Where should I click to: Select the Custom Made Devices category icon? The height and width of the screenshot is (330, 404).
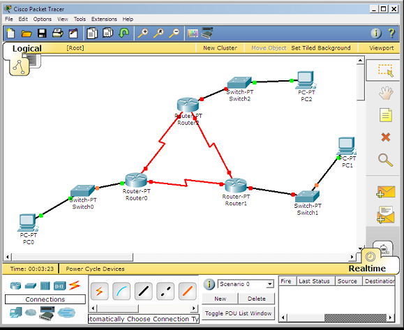[x=47, y=313]
